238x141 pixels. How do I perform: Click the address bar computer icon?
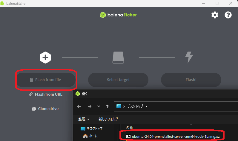point(119,106)
